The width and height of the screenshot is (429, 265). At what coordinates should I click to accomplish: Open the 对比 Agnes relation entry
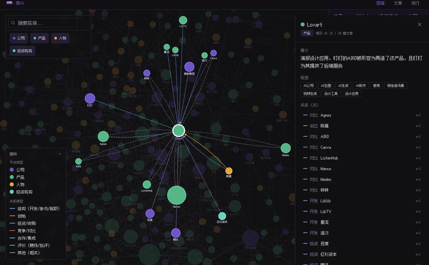click(326, 115)
